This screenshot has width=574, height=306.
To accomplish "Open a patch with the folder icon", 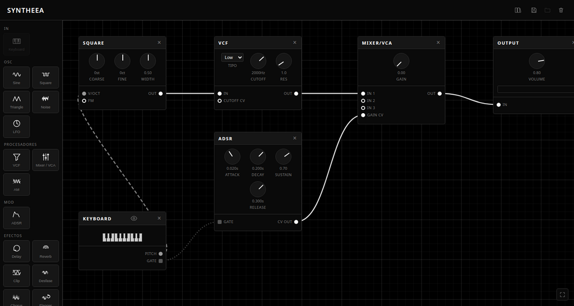I will (x=547, y=10).
